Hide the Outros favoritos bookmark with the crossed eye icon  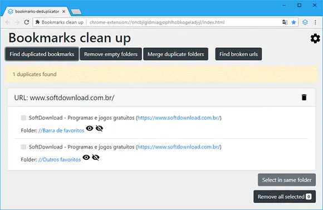[x=96, y=158]
